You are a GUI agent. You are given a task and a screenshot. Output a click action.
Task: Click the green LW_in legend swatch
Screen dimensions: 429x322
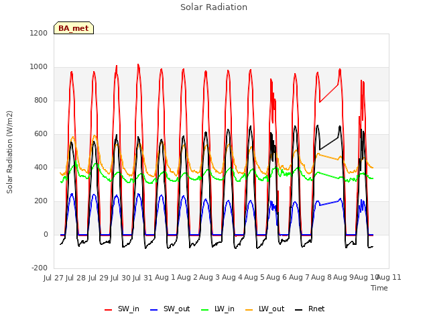click(205, 310)
